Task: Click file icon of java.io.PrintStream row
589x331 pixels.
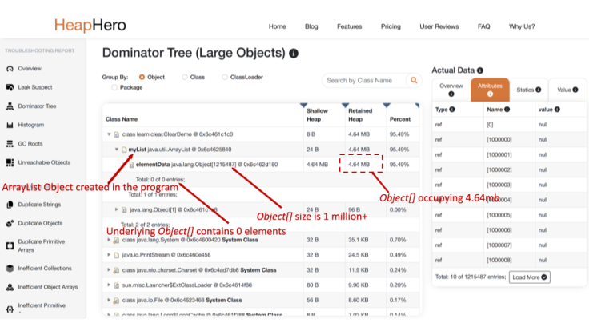Action: tap(117, 255)
